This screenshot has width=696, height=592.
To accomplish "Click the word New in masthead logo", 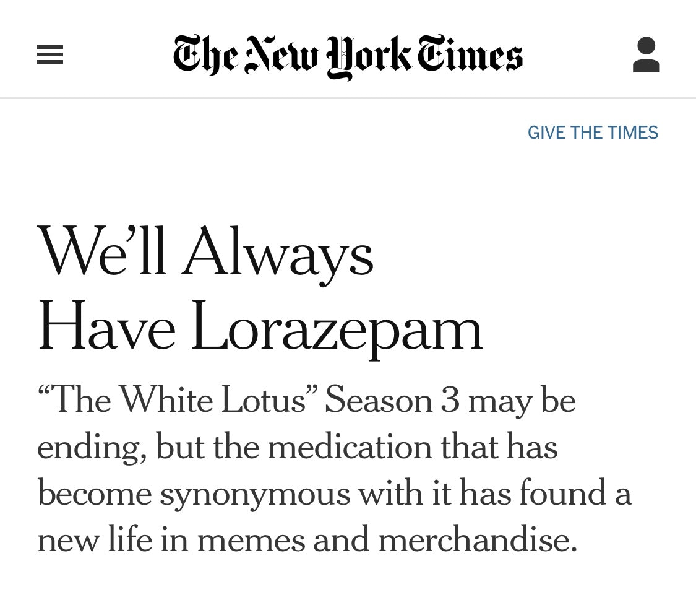I will point(282,54).
